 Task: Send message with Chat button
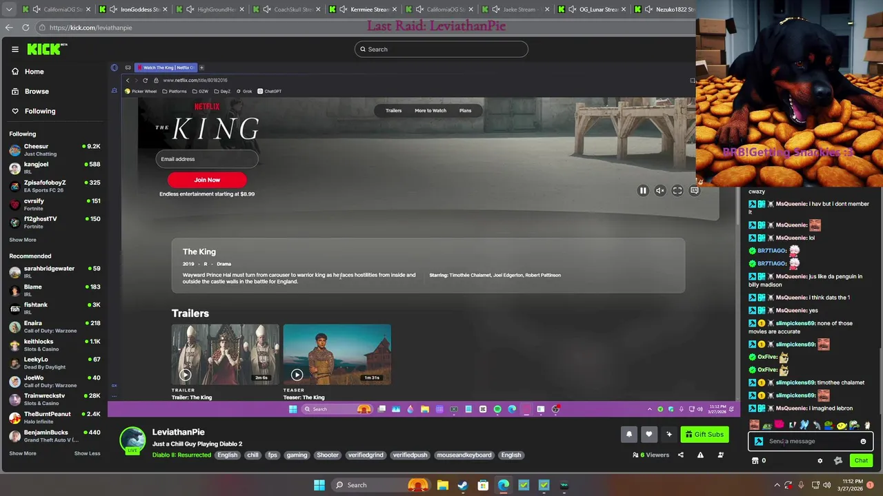(x=861, y=460)
